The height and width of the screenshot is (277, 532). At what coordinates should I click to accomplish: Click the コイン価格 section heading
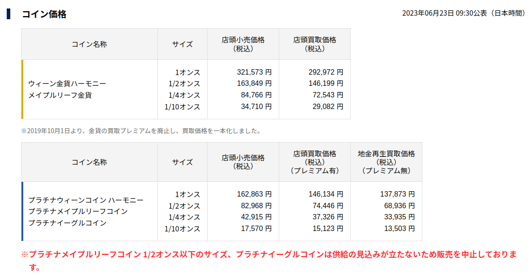[x=44, y=14]
